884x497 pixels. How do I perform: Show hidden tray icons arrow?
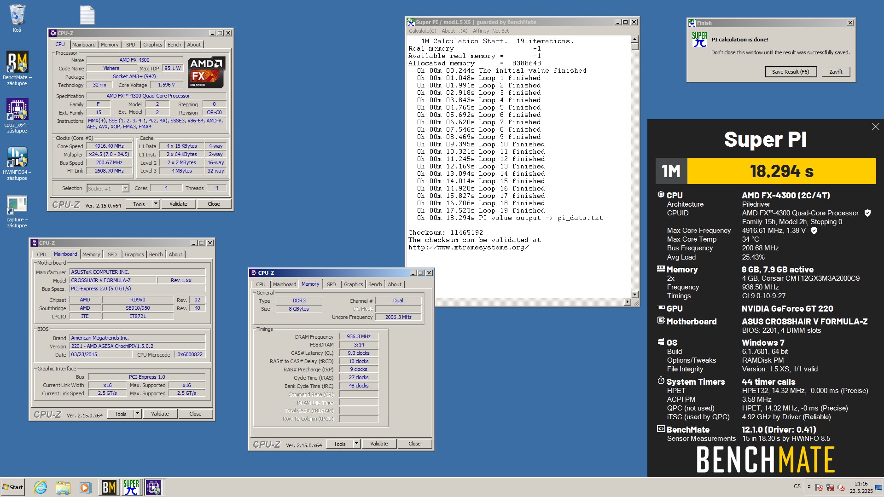coord(809,487)
